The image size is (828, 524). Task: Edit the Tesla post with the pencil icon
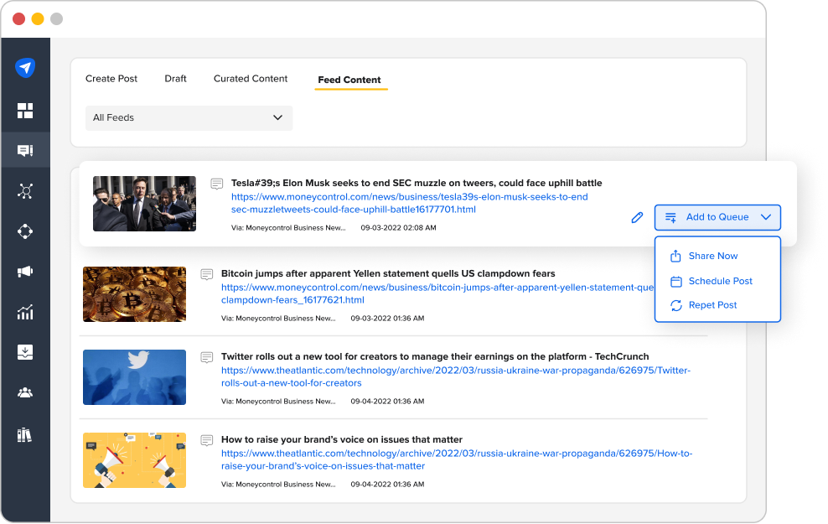coord(637,216)
